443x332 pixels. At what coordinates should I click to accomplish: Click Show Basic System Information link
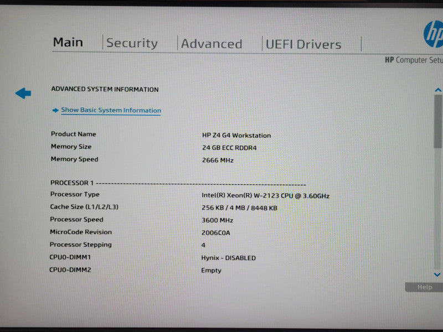(111, 110)
